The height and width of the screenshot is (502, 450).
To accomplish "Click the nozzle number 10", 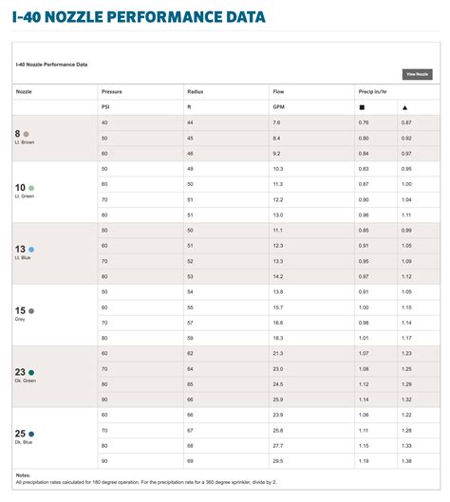I will (x=20, y=188).
